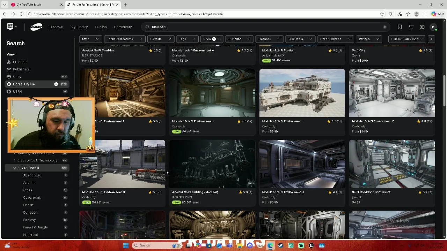Open the filter settings sliders icon
This screenshot has width=447, height=251.
[x=431, y=39]
